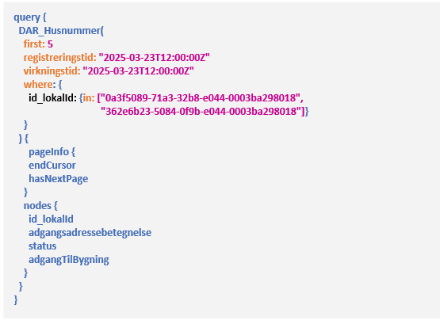Click the adgangTilBygning field
Screen dimensions: 440x320
pyautogui.click(x=69, y=260)
